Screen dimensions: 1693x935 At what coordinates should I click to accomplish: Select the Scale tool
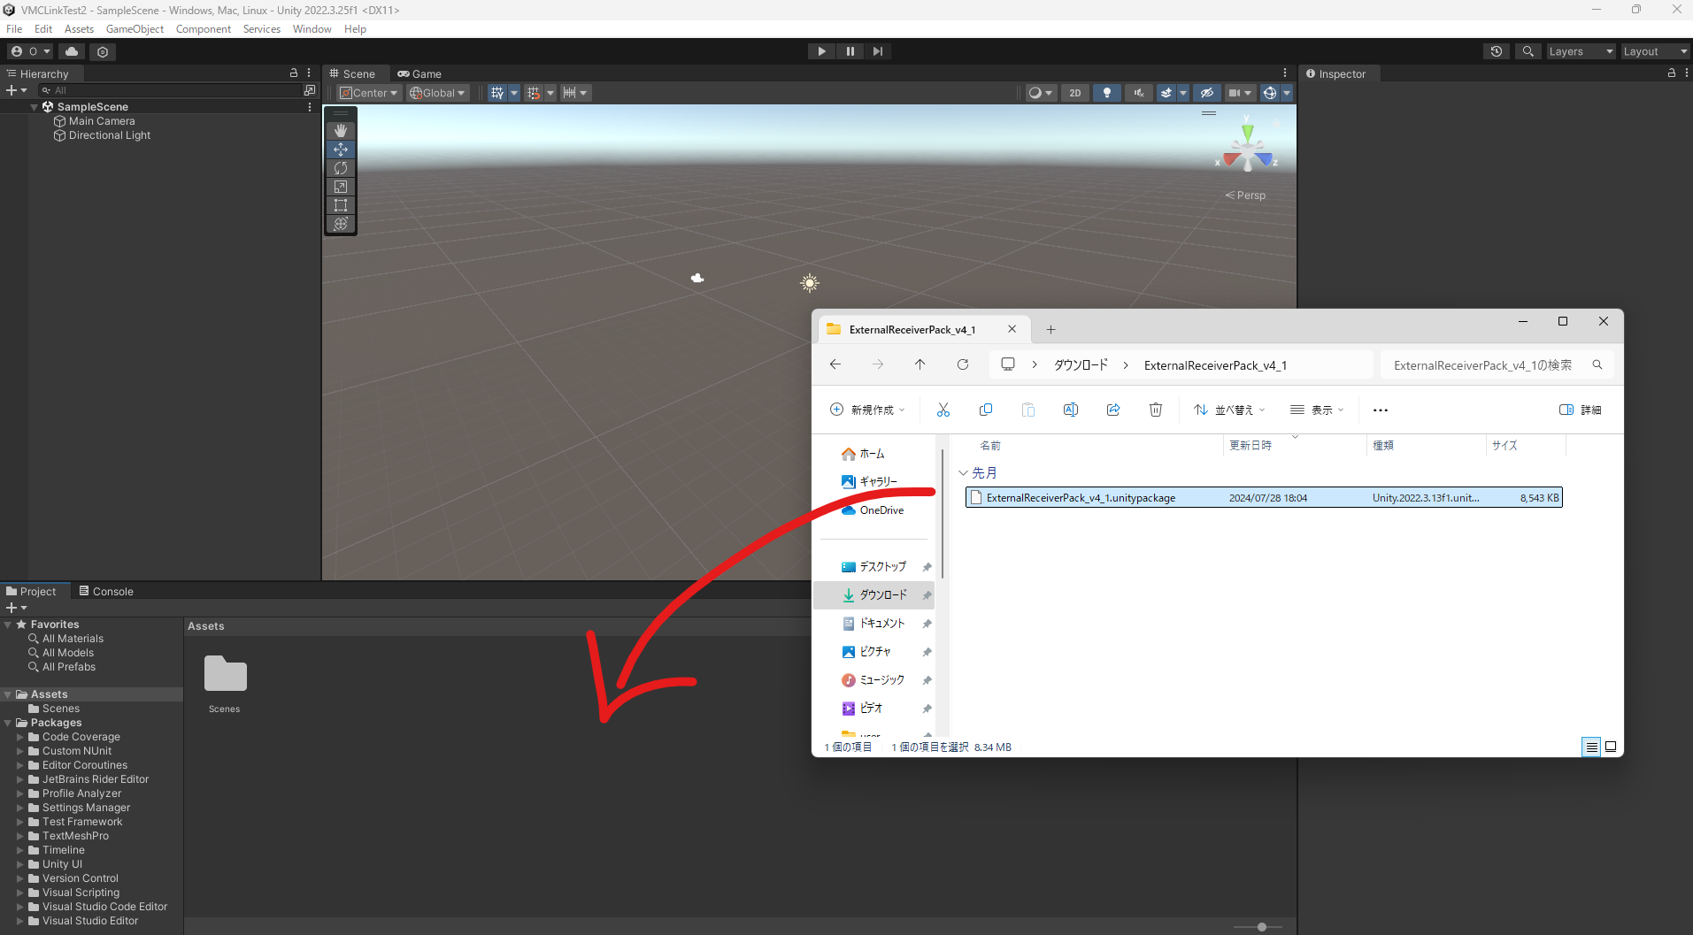coord(340,187)
